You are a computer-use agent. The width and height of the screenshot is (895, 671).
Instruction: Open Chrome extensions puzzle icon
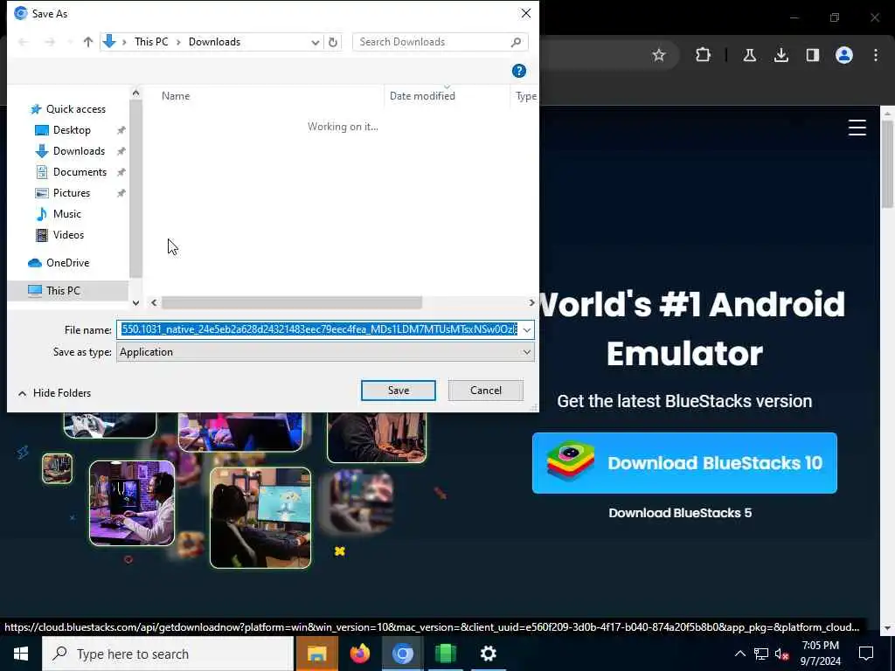703,55
